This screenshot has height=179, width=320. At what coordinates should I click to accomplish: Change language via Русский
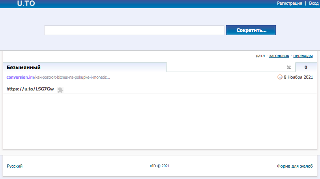tap(15, 166)
